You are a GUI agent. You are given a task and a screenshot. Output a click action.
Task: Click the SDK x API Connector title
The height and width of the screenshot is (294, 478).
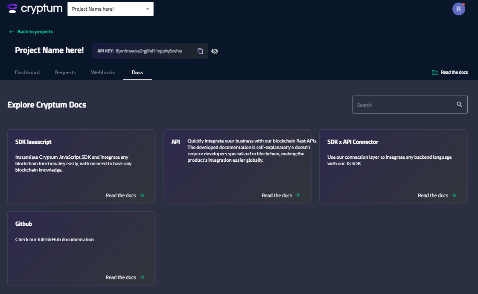click(353, 142)
